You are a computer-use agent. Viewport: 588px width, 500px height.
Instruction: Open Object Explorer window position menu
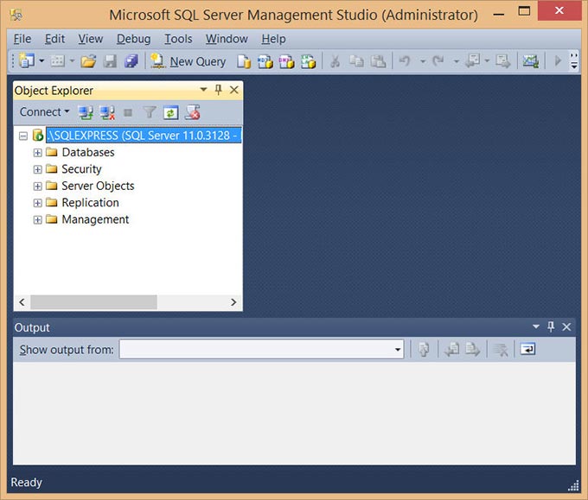(203, 90)
